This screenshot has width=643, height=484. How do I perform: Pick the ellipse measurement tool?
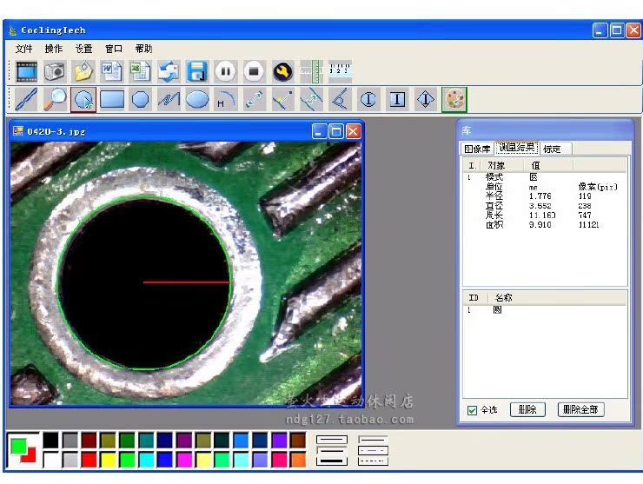click(x=197, y=100)
